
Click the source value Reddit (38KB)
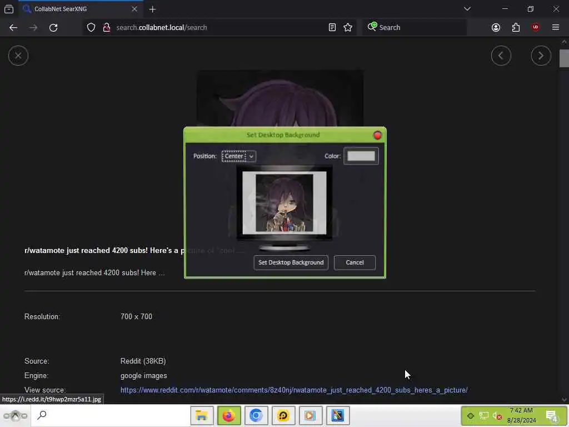pos(143,361)
